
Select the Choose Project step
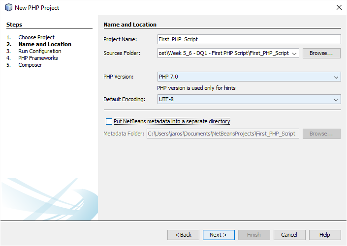pyautogui.click(x=36, y=37)
